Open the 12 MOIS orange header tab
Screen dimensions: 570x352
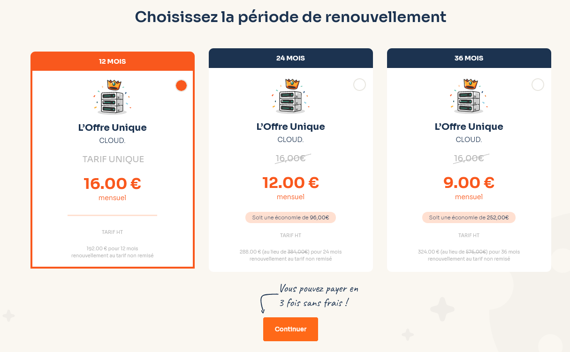113,61
